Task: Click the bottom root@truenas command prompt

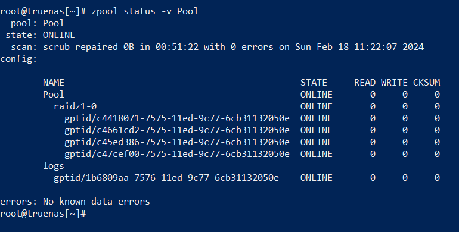Action: 43,214
